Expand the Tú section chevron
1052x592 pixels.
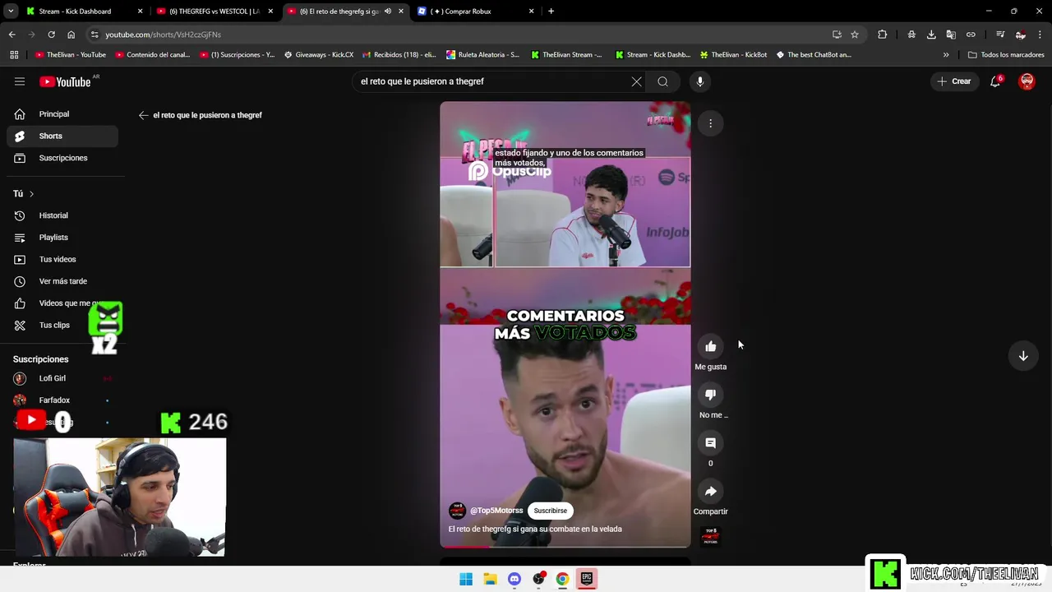tap(31, 194)
